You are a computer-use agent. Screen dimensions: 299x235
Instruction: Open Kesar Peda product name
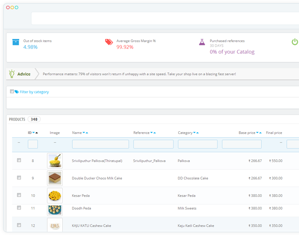click(x=81, y=196)
